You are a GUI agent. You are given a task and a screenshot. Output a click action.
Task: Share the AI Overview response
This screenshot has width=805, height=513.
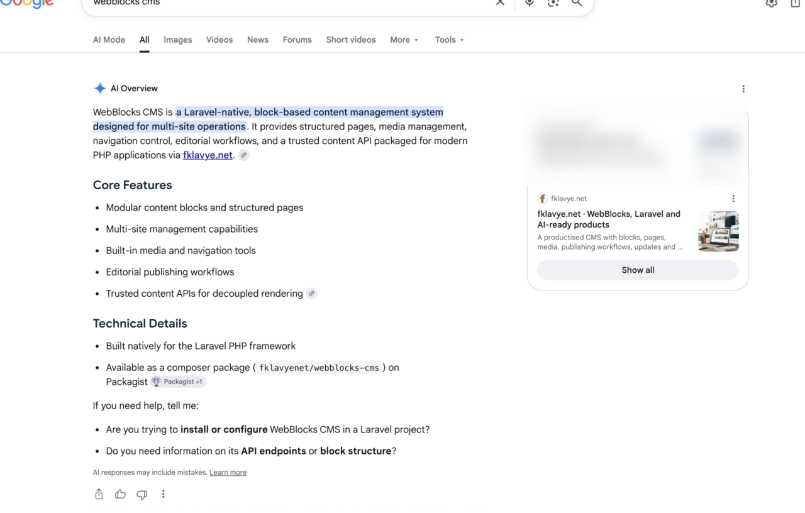[99, 494]
